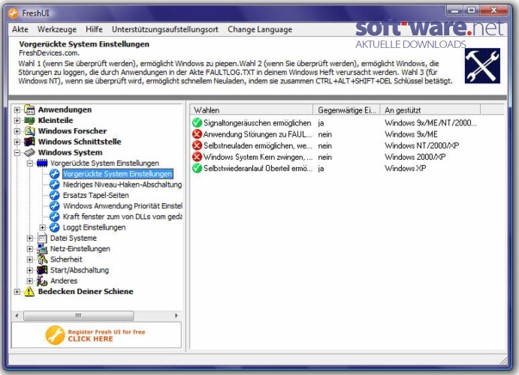
Task: Click the Datei Systeme icon
Action: (42, 238)
